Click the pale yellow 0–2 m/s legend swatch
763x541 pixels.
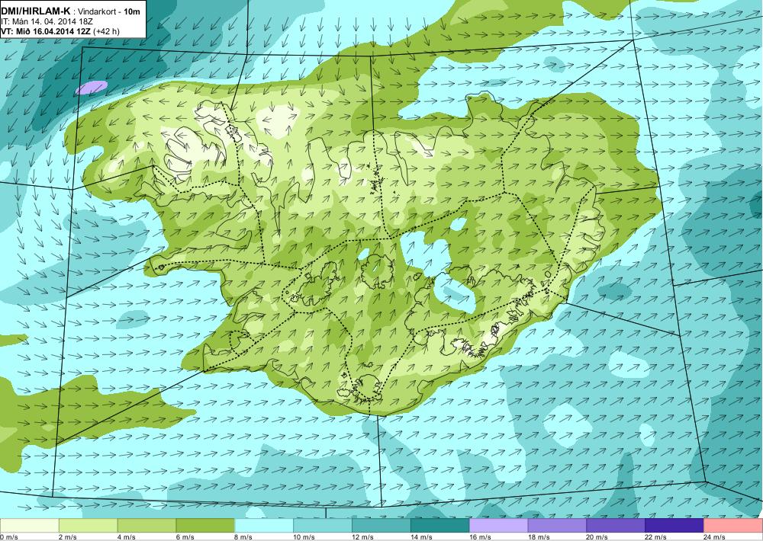tap(29, 526)
